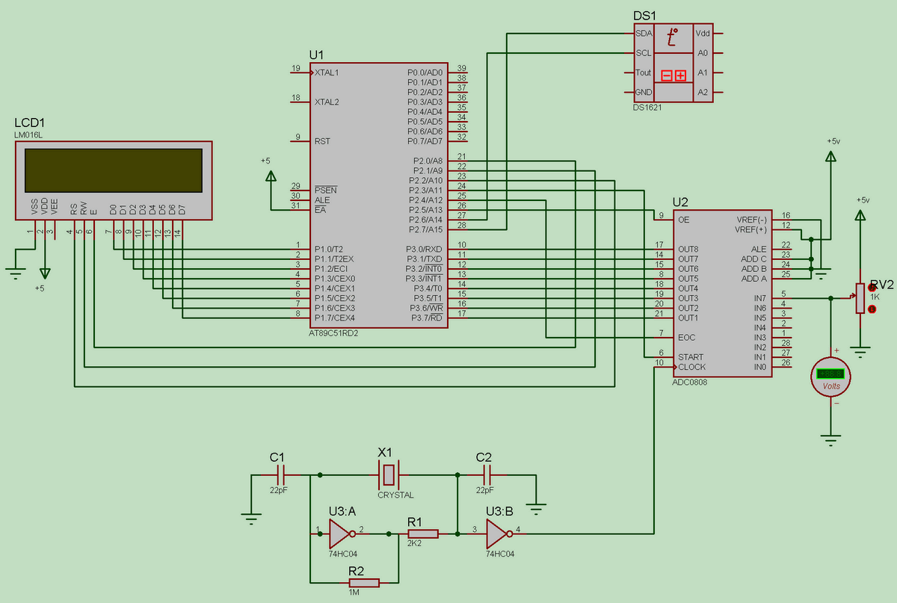The height and width of the screenshot is (603, 897).
Task: Click the IN7 input pin on ADC0808
Action: [760, 298]
